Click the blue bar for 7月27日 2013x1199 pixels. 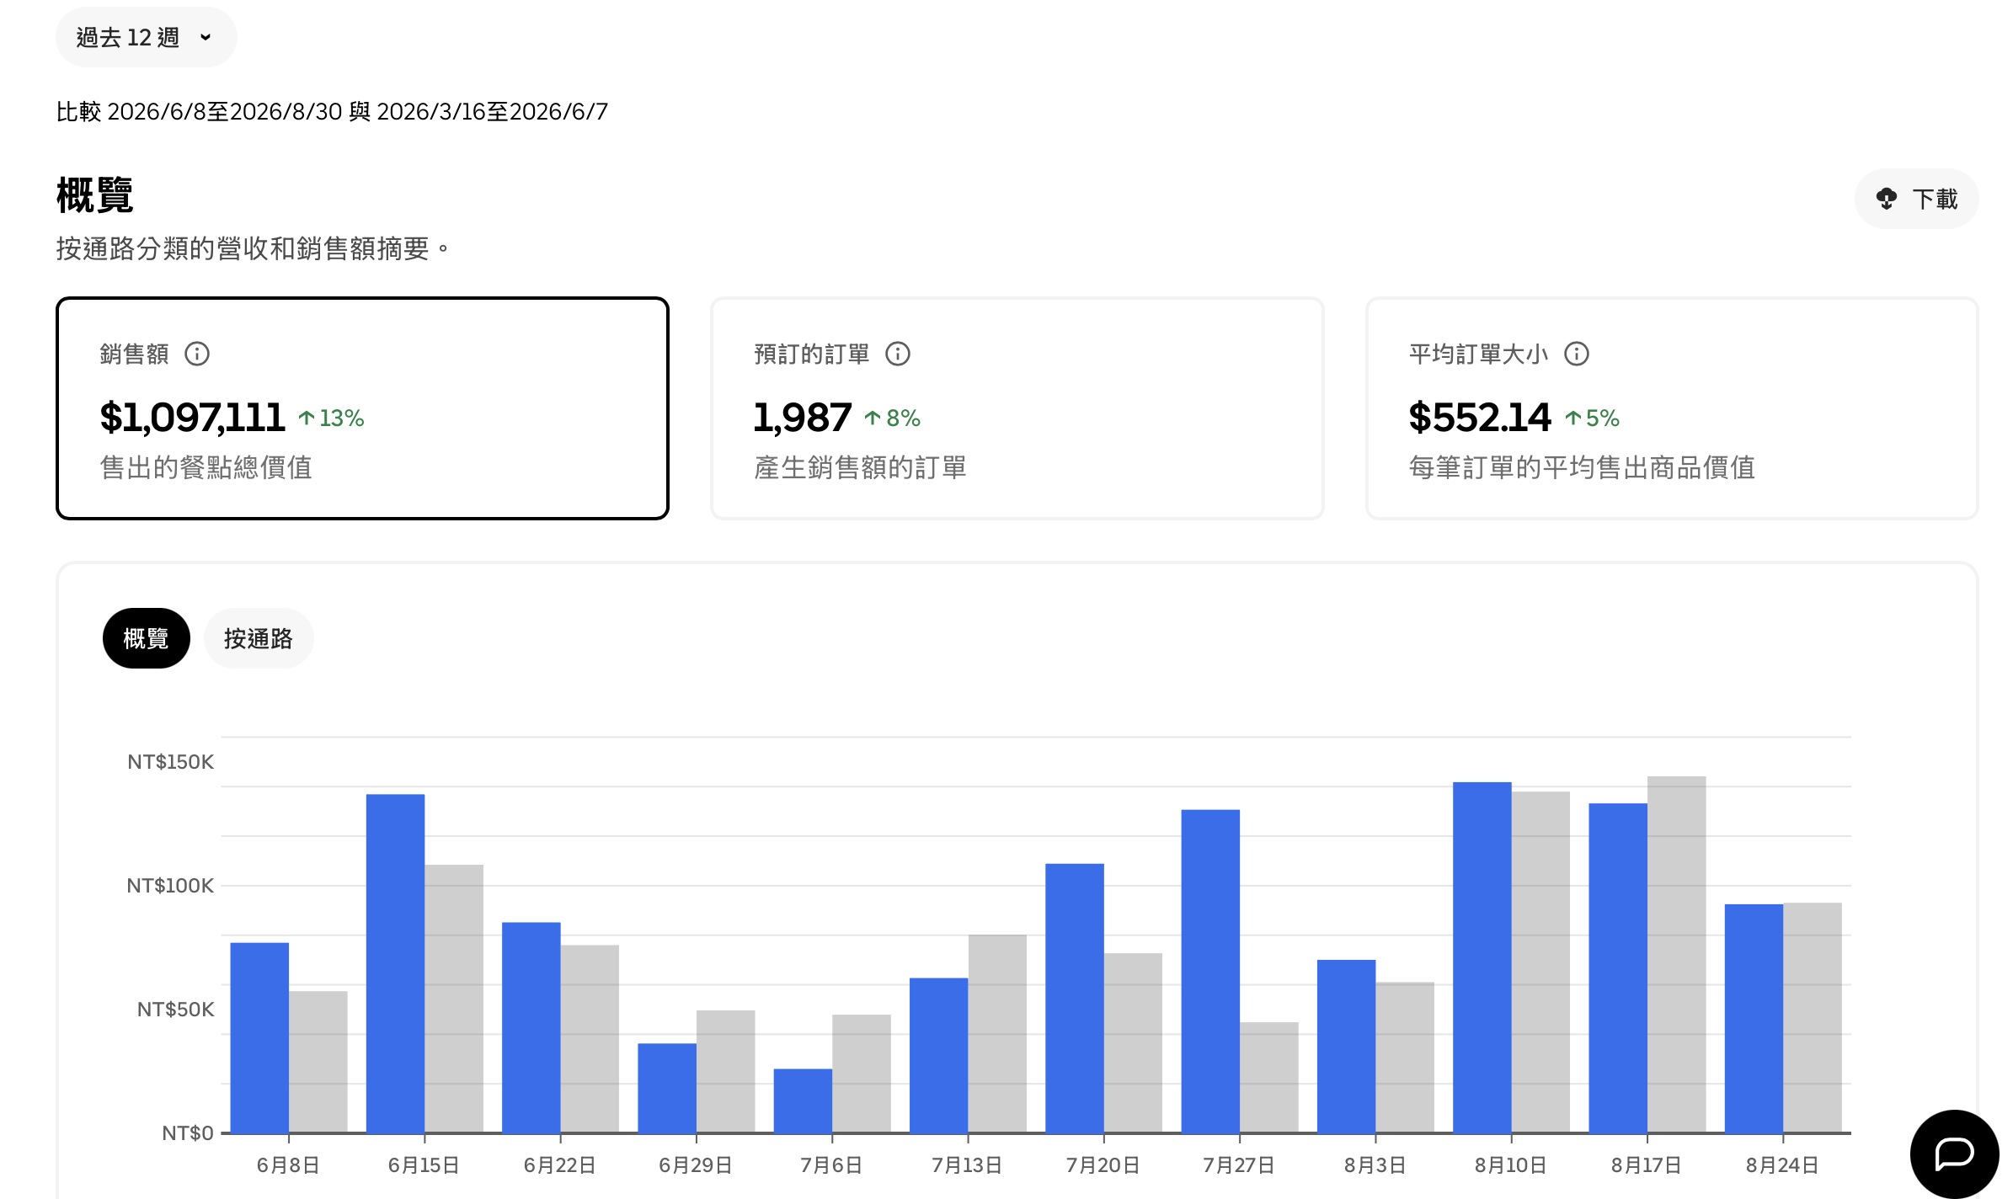coord(1210,971)
